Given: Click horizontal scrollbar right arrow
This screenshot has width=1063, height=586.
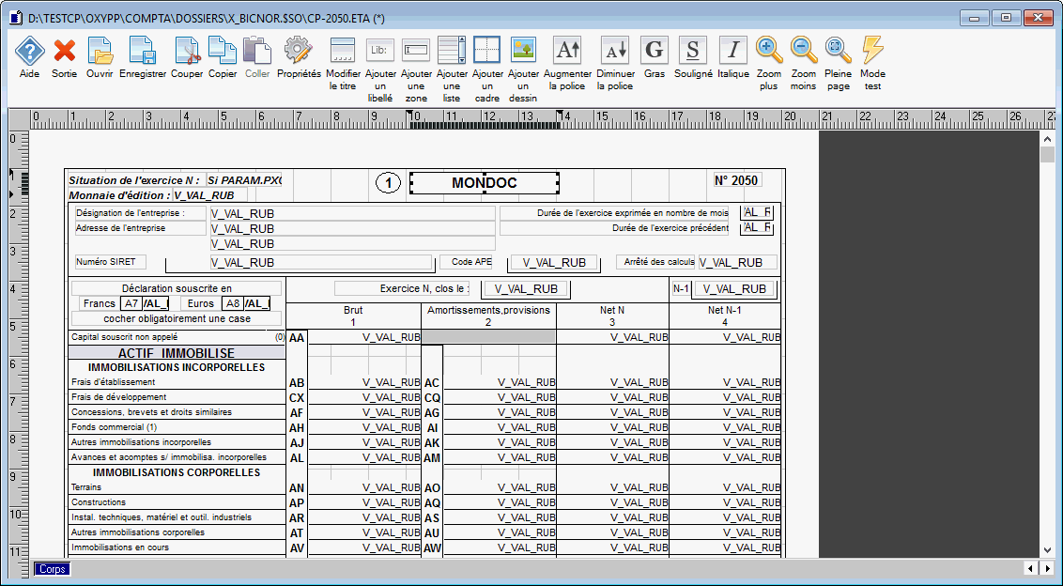Looking at the screenshot, I should click(x=1047, y=569).
